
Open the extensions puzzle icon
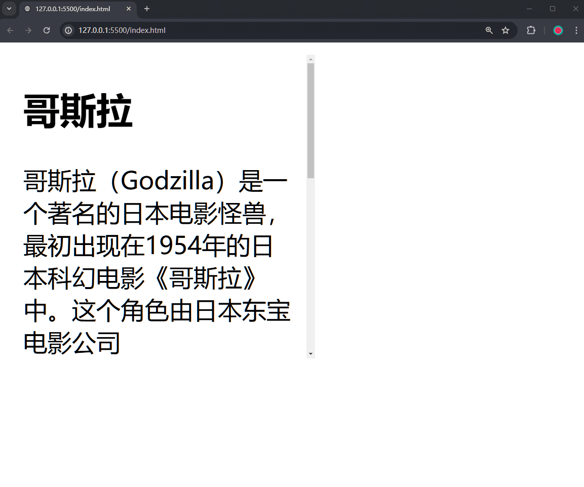tap(531, 30)
